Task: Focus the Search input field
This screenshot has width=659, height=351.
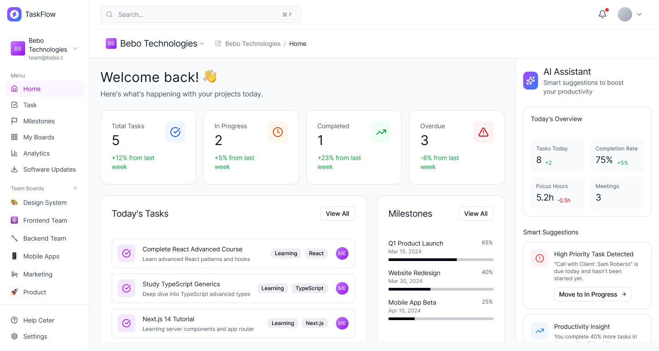Action: 197,14
